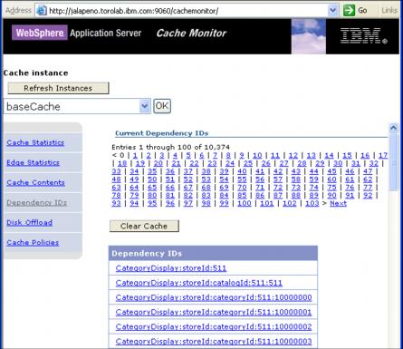Image resolution: width=403 pixels, height=349 pixels.
Task: Select Dependency IDs in the sidebar
Action: pos(36,202)
